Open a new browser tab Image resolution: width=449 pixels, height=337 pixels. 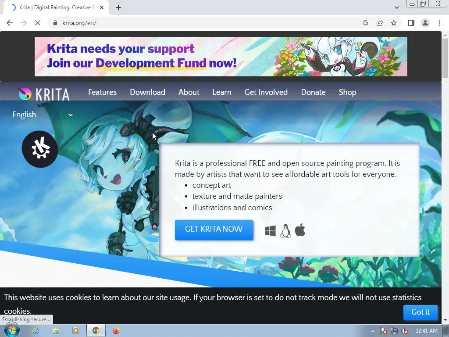[118, 7]
